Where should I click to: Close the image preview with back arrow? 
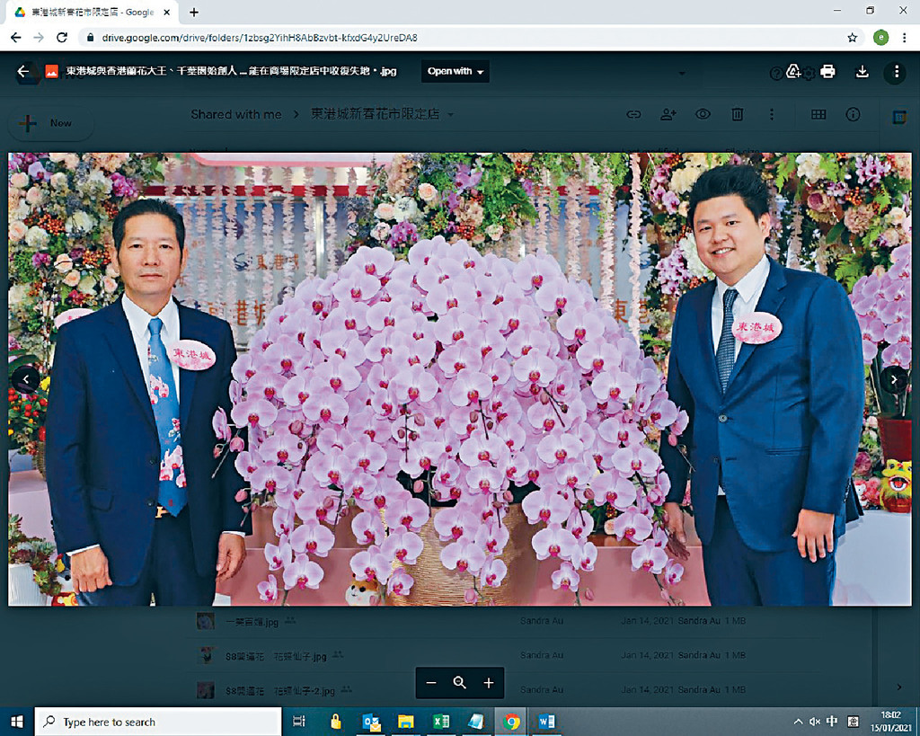tap(22, 72)
